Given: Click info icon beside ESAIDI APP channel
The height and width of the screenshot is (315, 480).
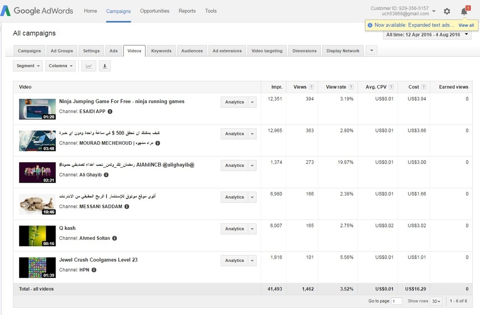Looking at the screenshot, I should [x=110, y=112].
